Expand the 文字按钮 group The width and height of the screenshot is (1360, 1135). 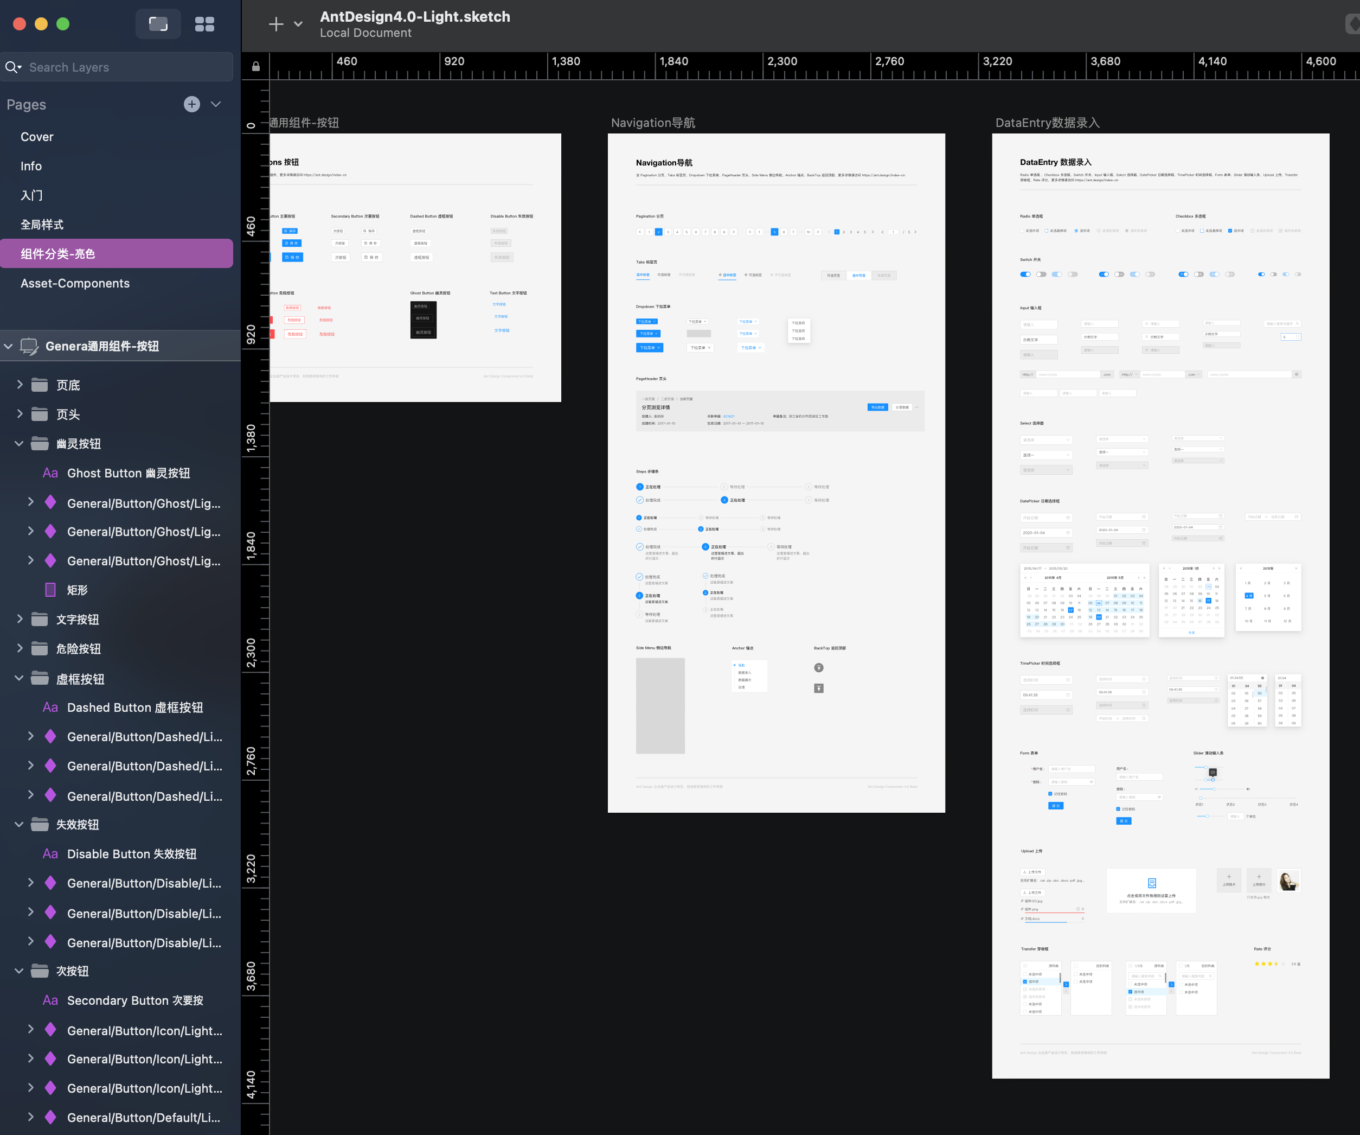coord(19,618)
